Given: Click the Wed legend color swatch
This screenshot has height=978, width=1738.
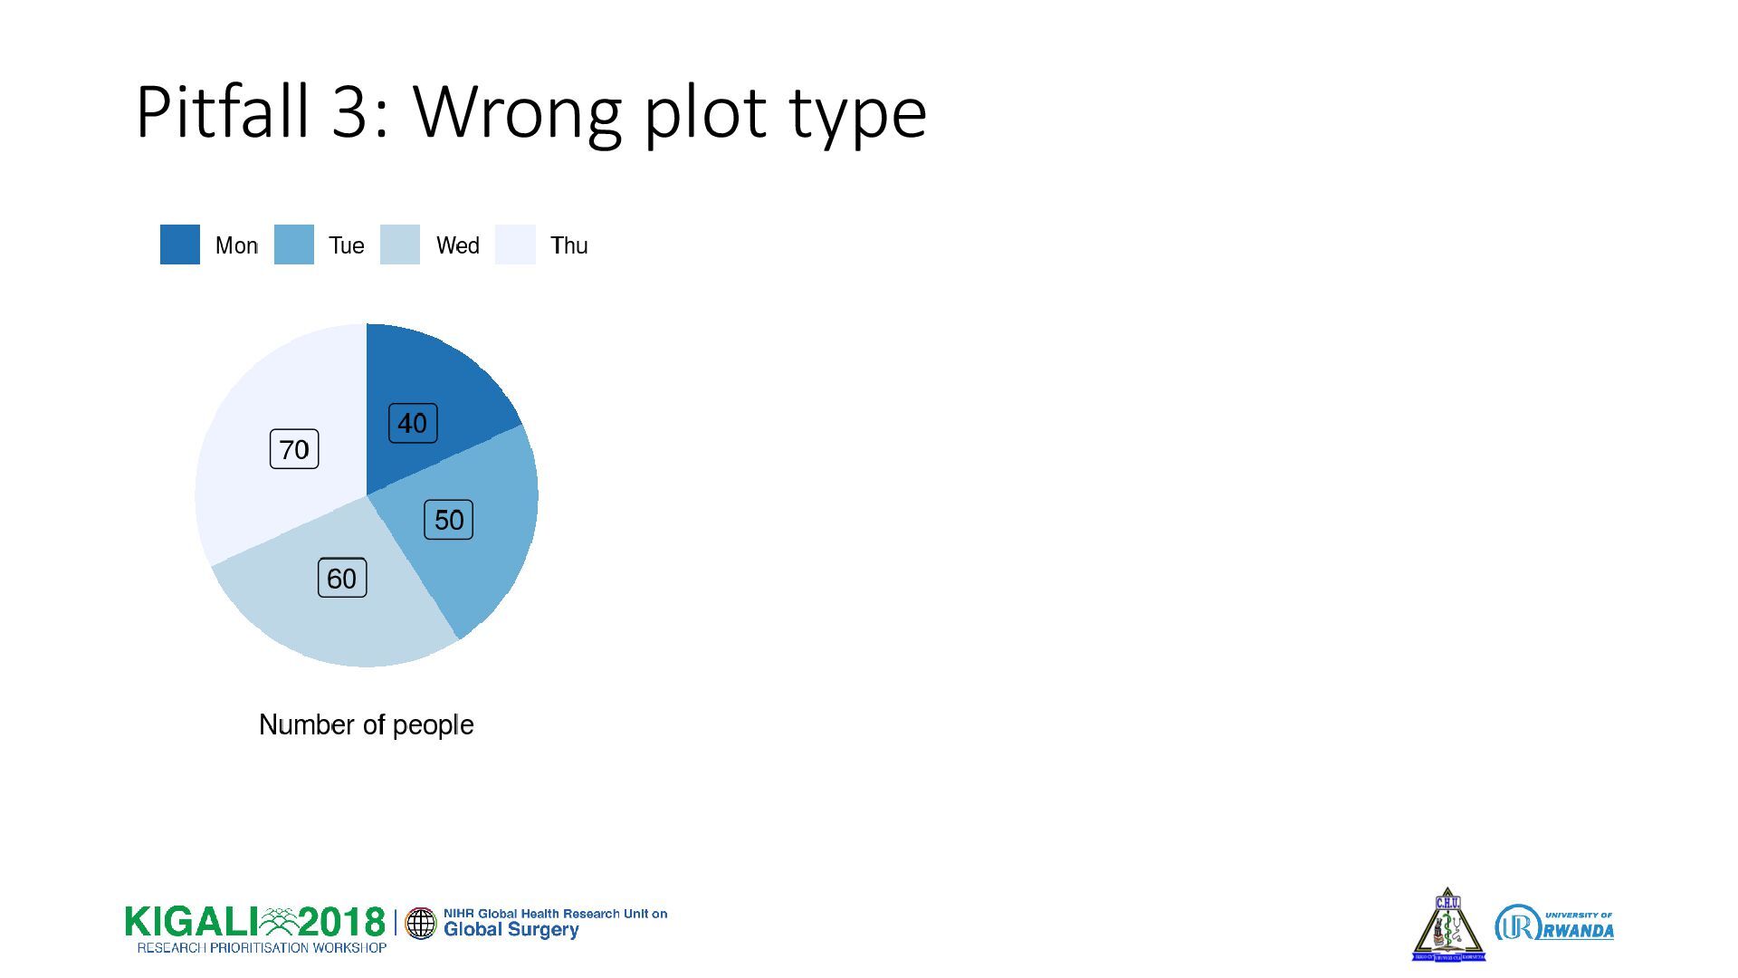Looking at the screenshot, I should point(400,244).
